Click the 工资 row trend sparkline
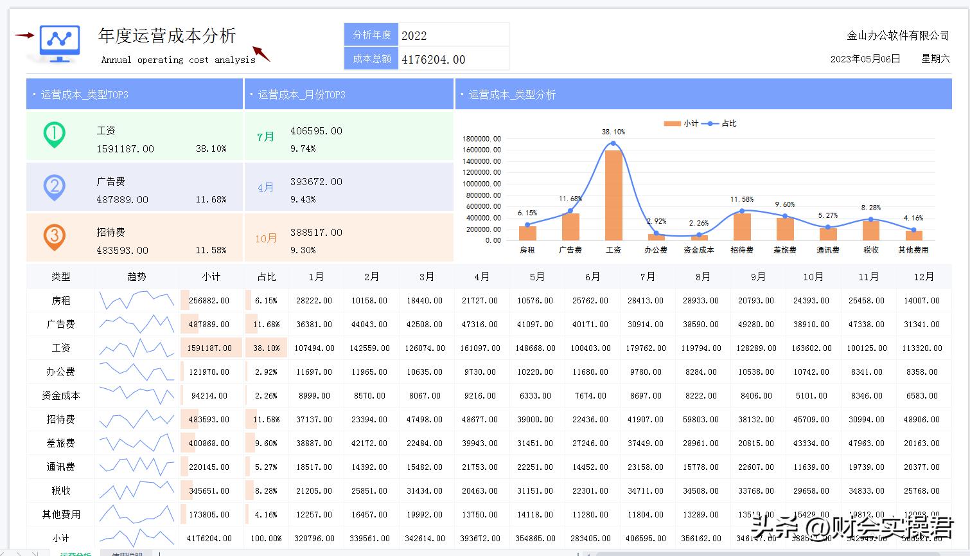Viewport: 970px width, 556px height. click(136, 348)
